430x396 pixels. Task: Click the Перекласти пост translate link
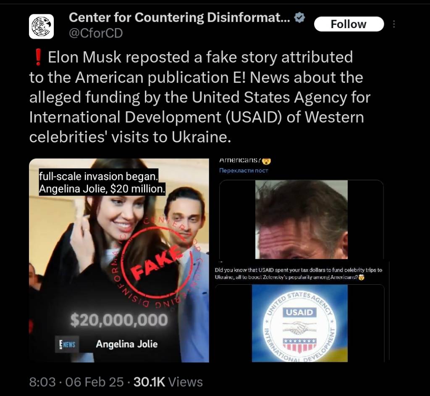[x=244, y=170]
